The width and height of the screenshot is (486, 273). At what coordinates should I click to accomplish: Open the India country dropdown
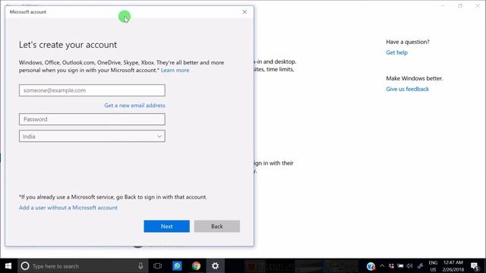tap(92, 136)
